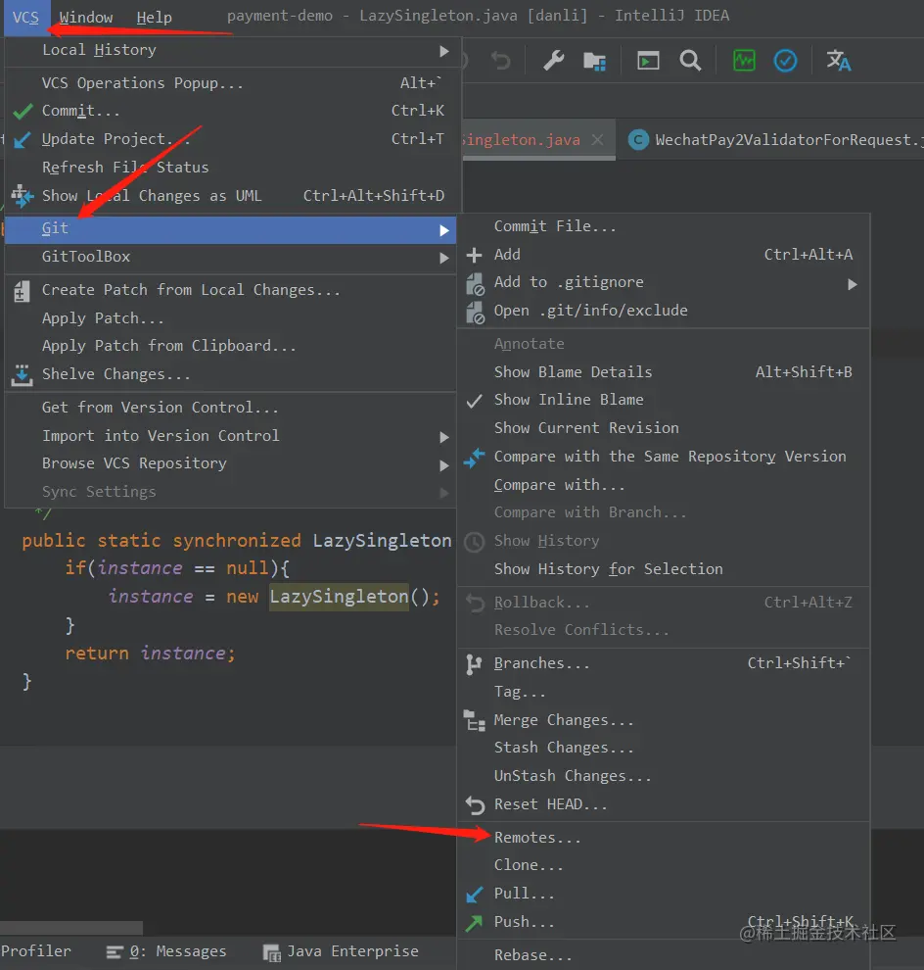This screenshot has height=970, width=924.
Task: Switch to WechatPay2ValidatorForRequest editor tab
Action: tap(776, 140)
